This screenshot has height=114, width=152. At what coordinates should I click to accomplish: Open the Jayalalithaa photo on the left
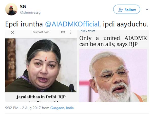(x=41, y=65)
